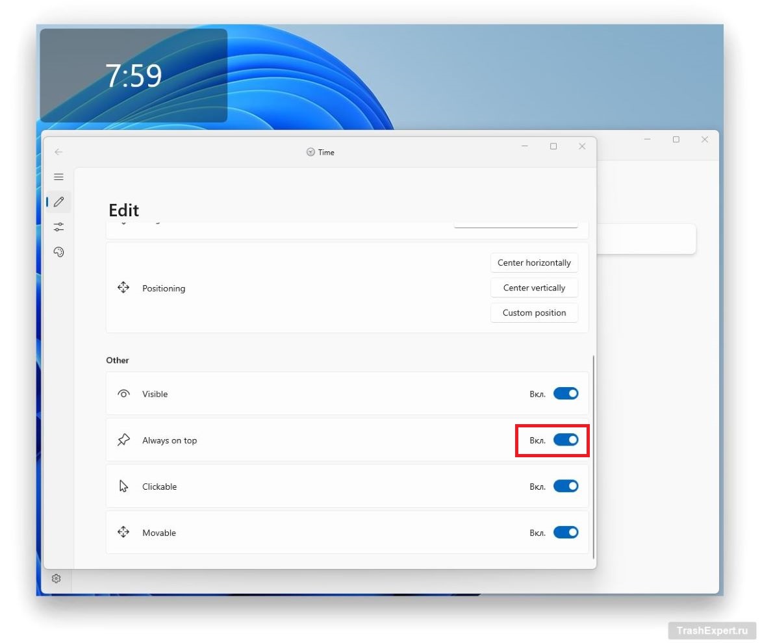The height and width of the screenshot is (643, 760).
Task: Turn off the Visible toggle
Action: tap(565, 394)
